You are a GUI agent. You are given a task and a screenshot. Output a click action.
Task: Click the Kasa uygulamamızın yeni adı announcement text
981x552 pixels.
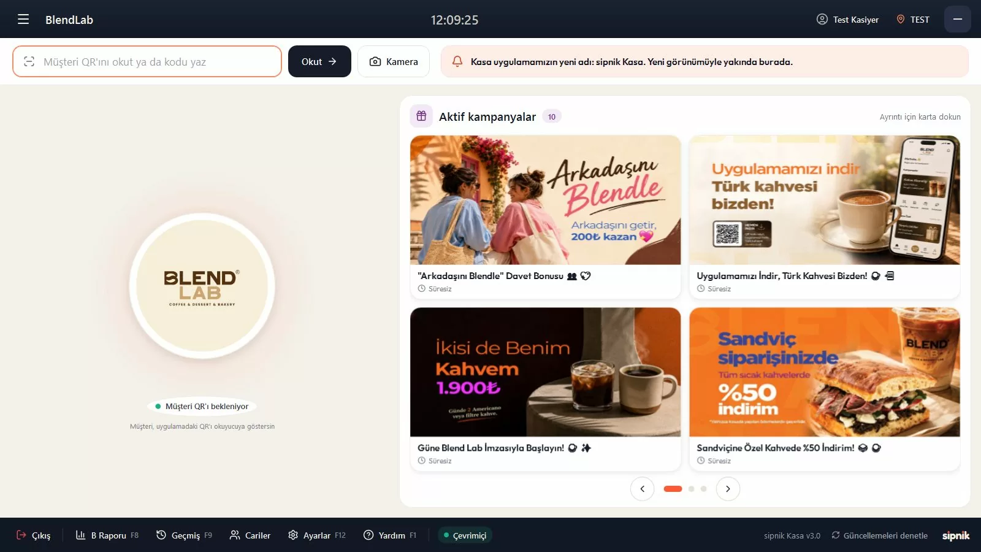pos(632,62)
